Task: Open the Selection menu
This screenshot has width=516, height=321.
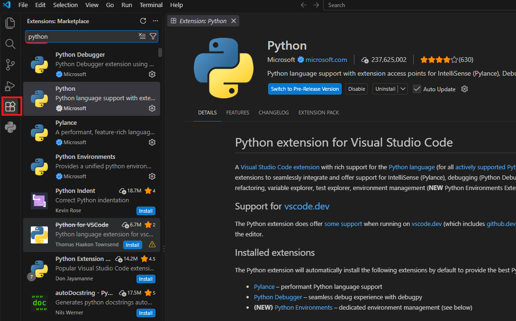Action: click(65, 5)
